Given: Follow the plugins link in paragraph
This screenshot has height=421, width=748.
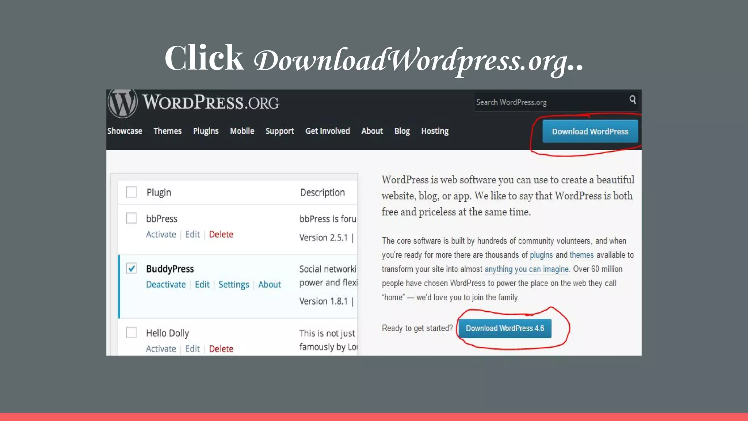Looking at the screenshot, I should click(541, 255).
